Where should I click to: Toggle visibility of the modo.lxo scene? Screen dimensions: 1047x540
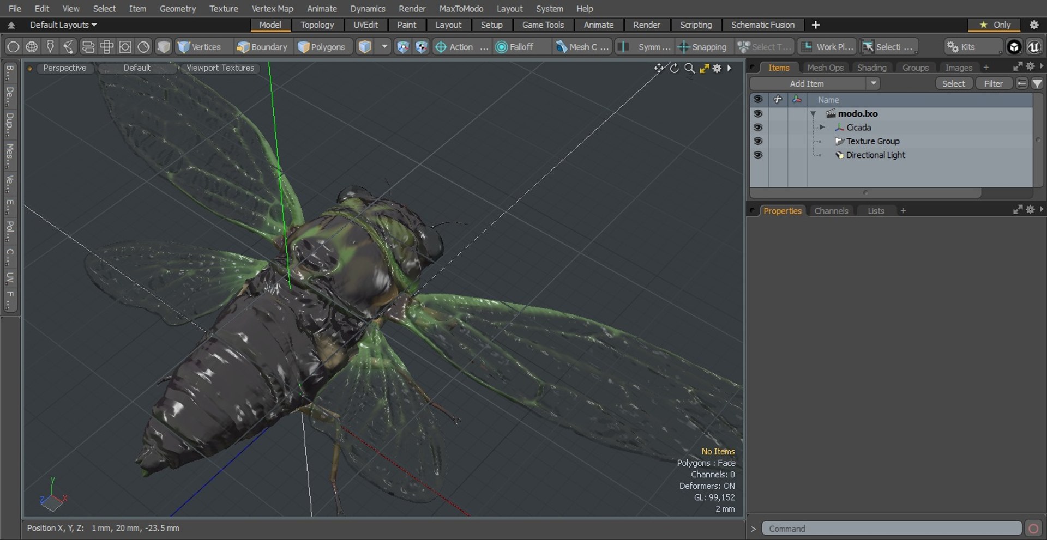pyautogui.click(x=758, y=113)
